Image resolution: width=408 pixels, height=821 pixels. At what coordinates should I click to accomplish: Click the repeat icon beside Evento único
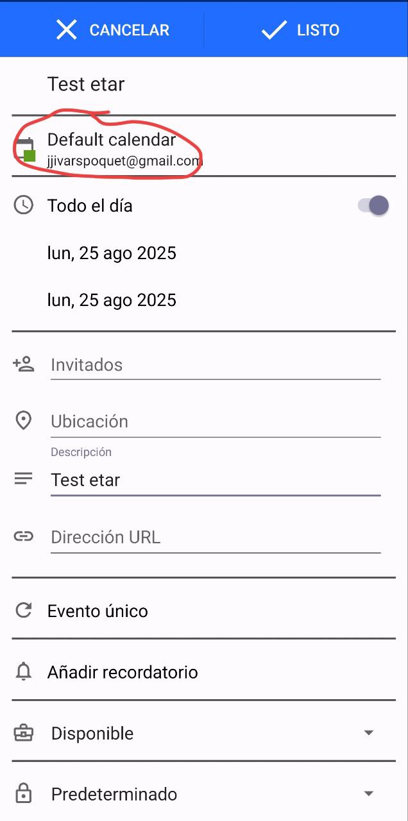click(x=24, y=611)
